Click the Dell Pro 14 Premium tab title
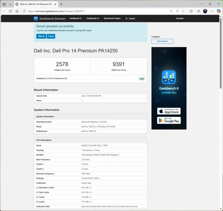This screenshot has width=223, height=211. pyautogui.click(x=36, y=4)
